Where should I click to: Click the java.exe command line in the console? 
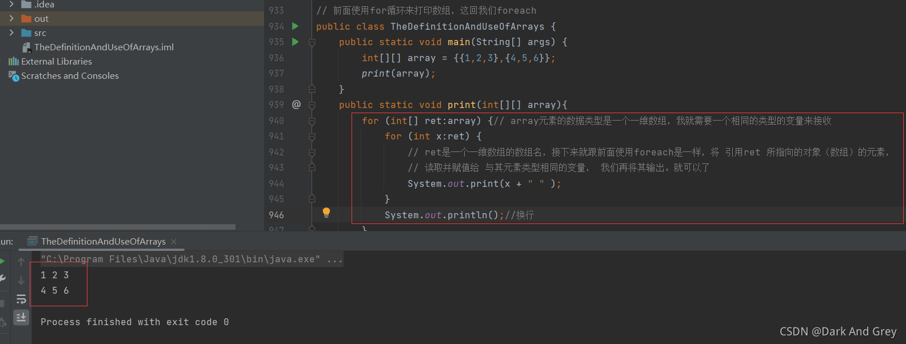(191, 259)
